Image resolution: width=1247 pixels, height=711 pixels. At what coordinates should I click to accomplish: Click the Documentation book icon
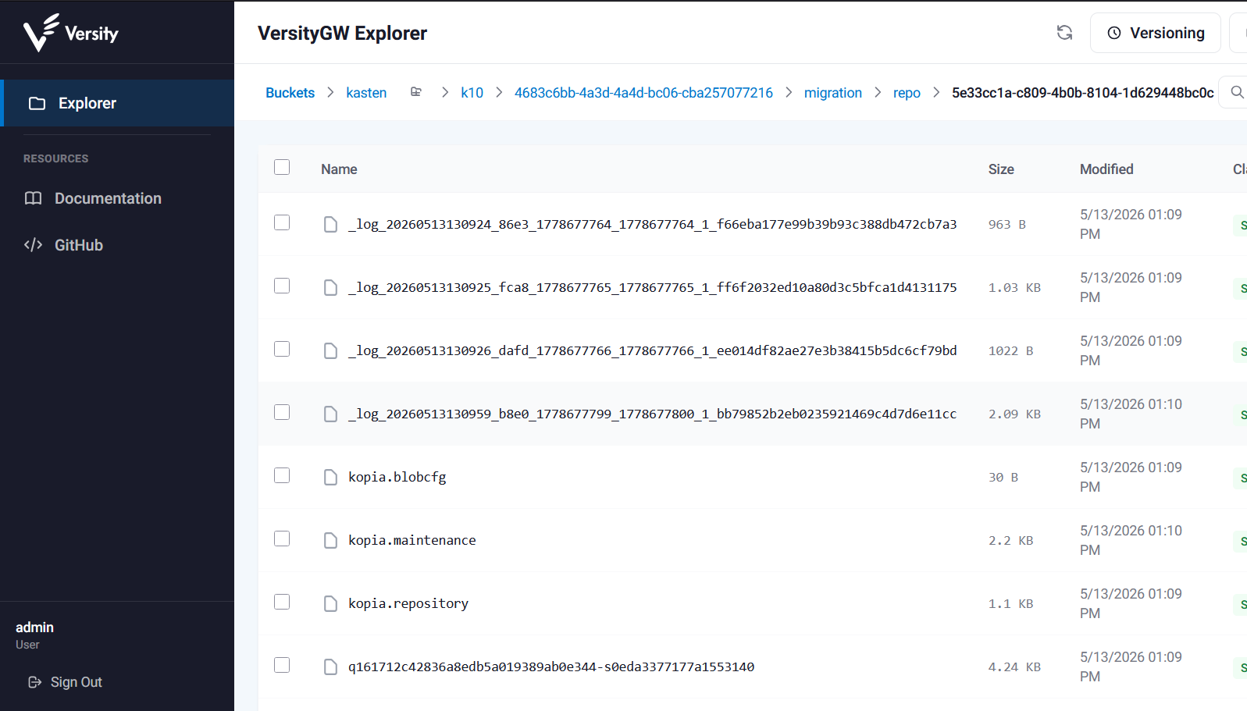point(33,198)
